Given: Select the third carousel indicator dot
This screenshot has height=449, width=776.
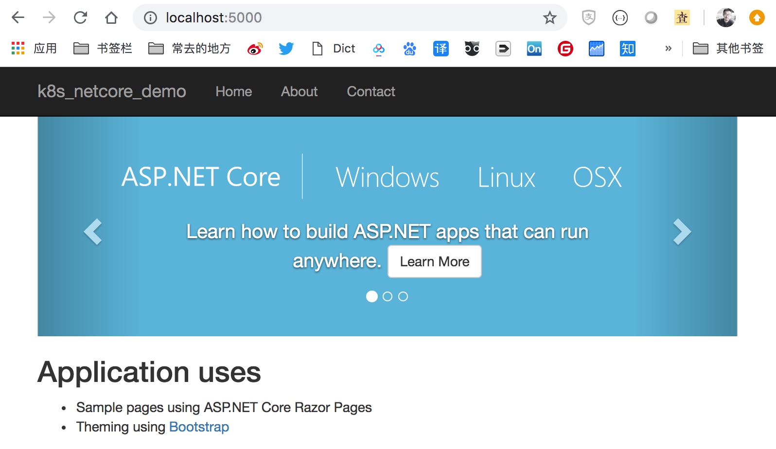Looking at the screenshot, I should 403,296.
